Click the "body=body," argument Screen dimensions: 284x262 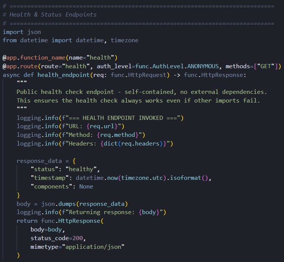[x=48, y=230]
